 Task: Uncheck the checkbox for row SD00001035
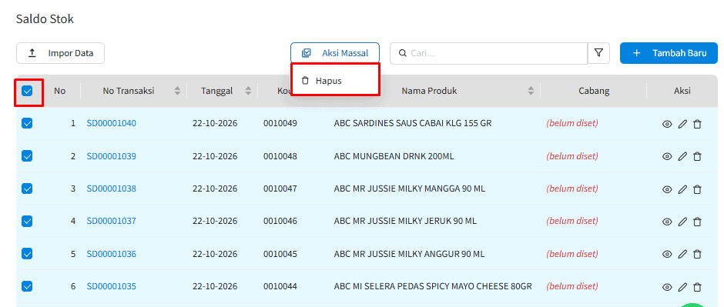coord(27,286)
